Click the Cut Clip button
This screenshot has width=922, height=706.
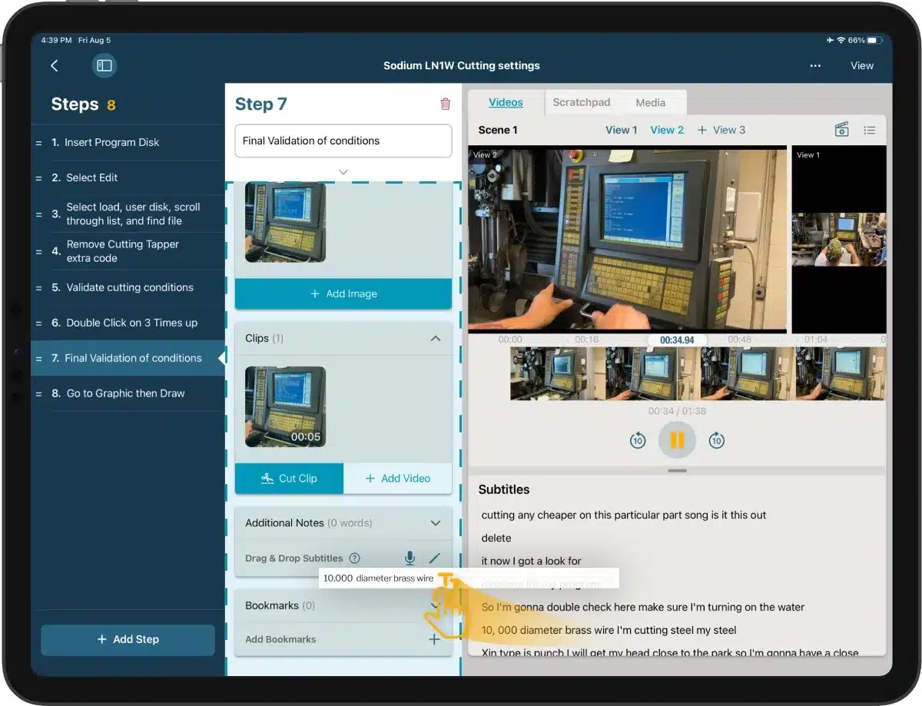coord(289,479)
